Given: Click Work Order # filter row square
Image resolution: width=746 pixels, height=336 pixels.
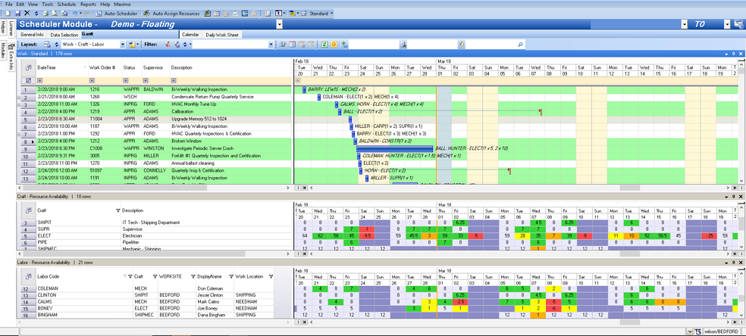Looking at the screenshot, I should point(92,81).
